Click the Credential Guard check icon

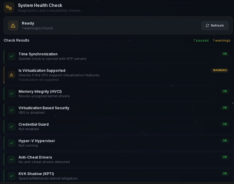(x=12, y=126)
